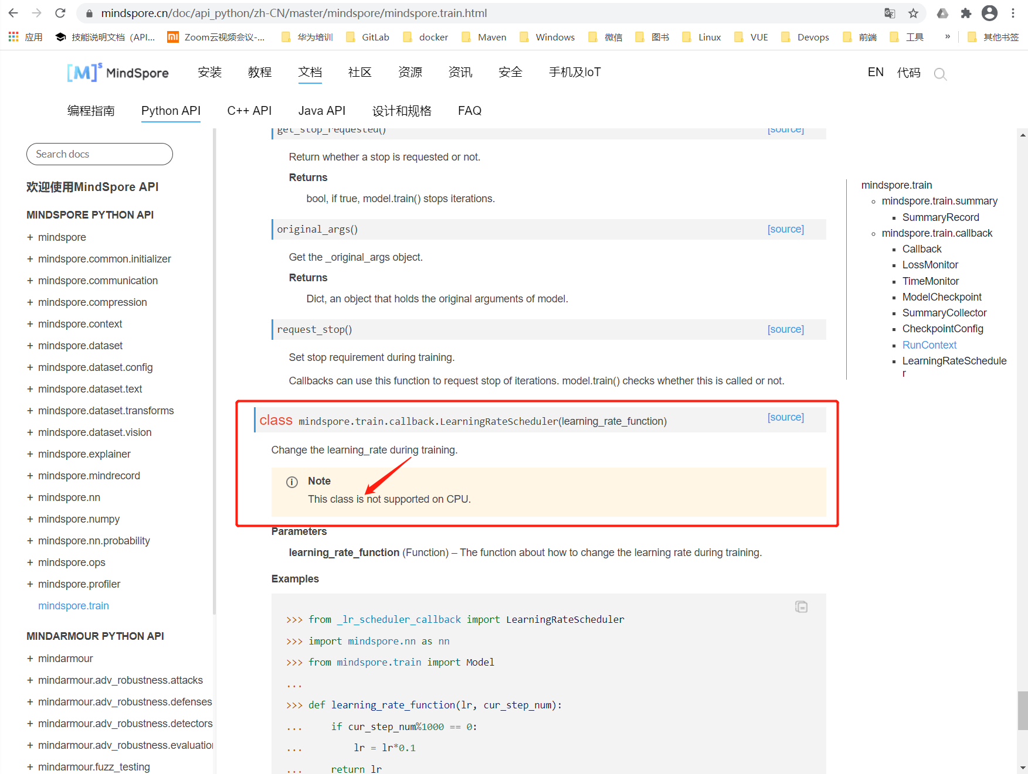Translate this page icon in address bar
This screenshot has width=1028, height=774.
(x=890, y=13)
